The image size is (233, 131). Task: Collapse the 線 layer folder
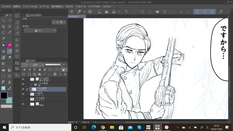coord(32,84)
